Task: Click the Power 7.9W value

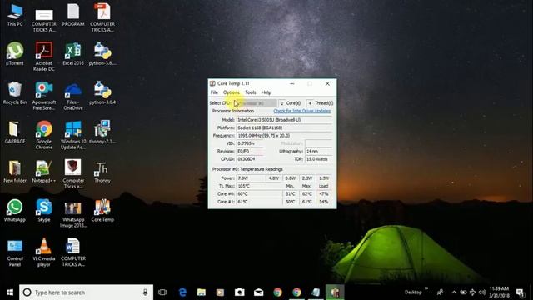Action: click(251, 177)
